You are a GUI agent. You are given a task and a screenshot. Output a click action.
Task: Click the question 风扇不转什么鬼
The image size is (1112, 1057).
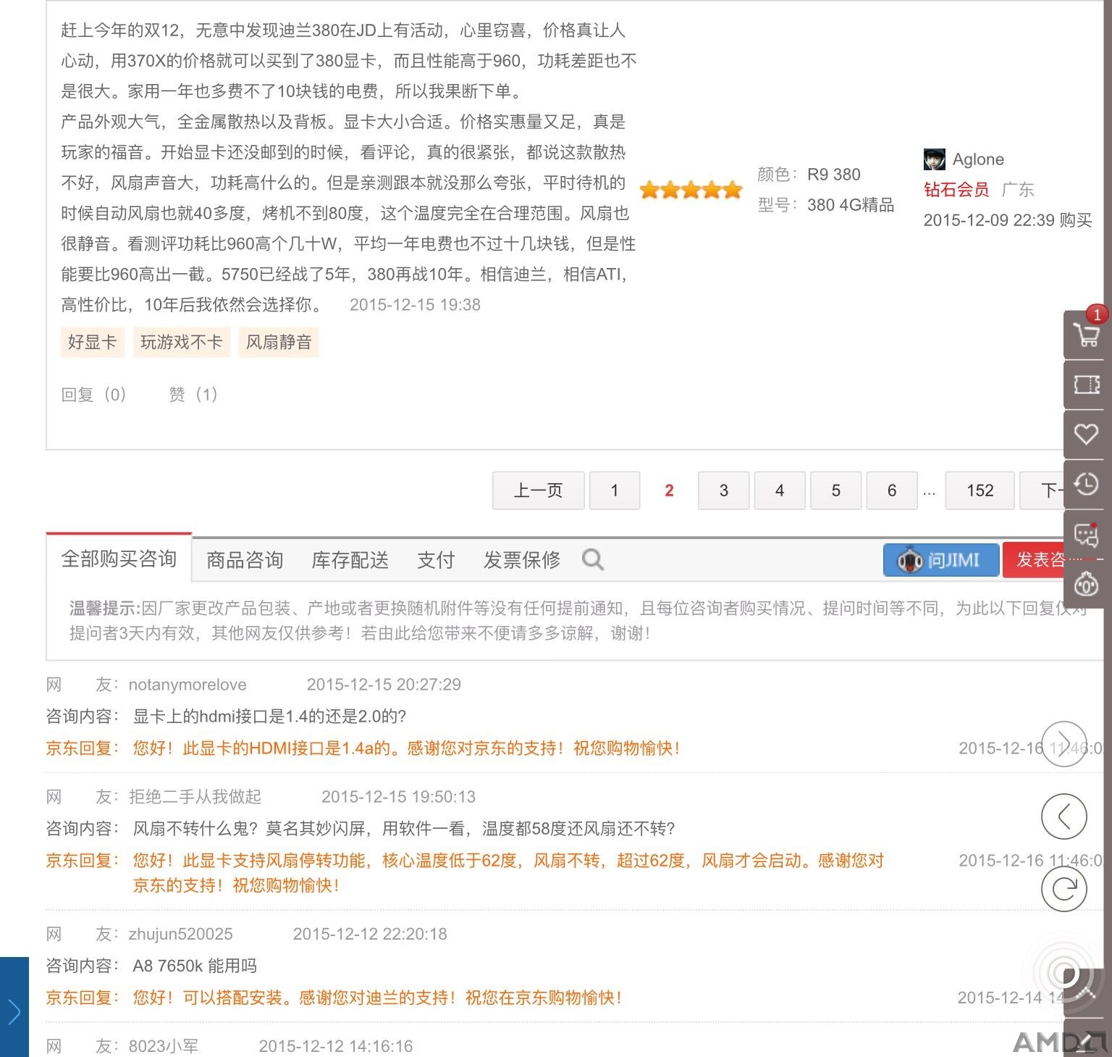pos(404,829)
